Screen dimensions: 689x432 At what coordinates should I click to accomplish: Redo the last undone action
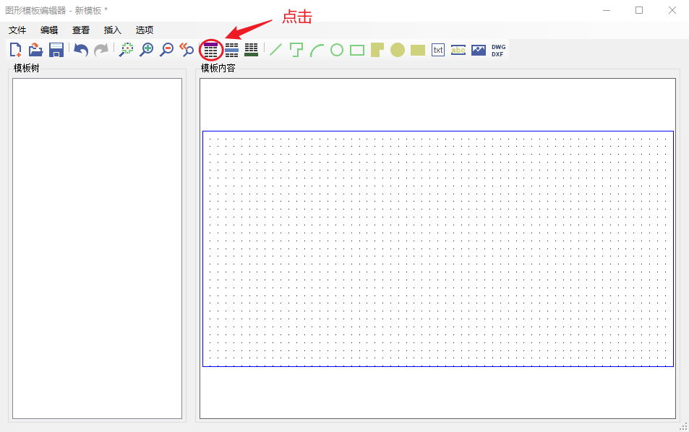(x=101, y=50)
